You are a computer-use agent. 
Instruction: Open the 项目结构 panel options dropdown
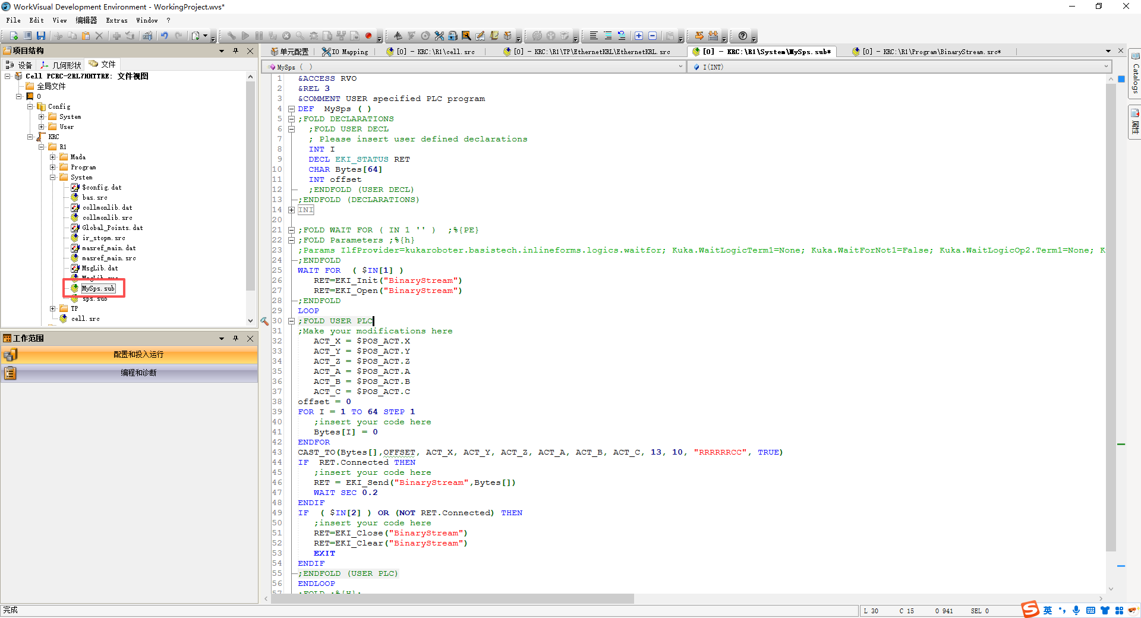point(222,51)
